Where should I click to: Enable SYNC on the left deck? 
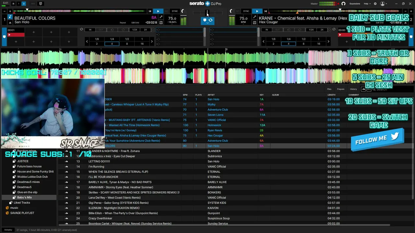coord(175,11)
